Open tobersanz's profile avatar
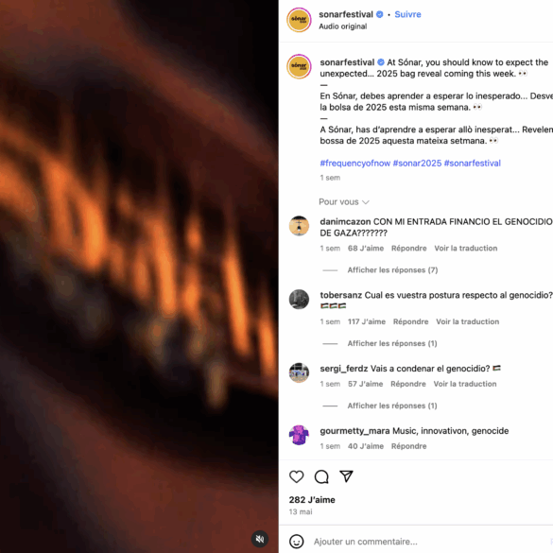This screenshot has height=553, width=553. coord(299,299)
